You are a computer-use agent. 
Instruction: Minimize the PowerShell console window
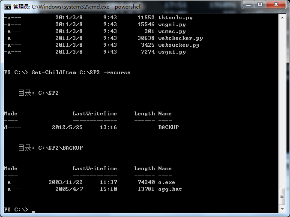tap(248, 5)
